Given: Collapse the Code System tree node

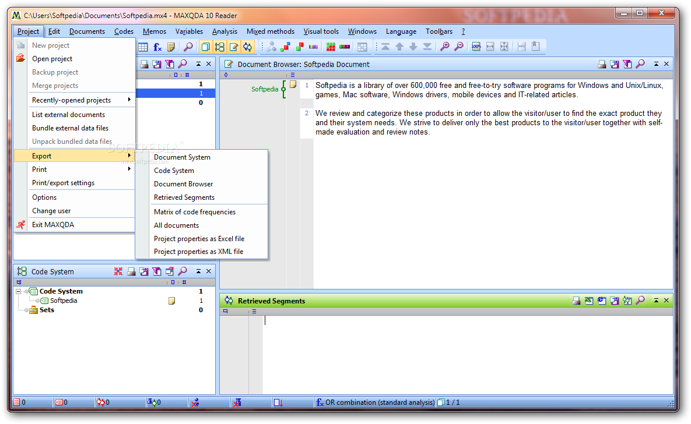Looking at the screenshot, I should pyautogui.click(x=18, y=291).
